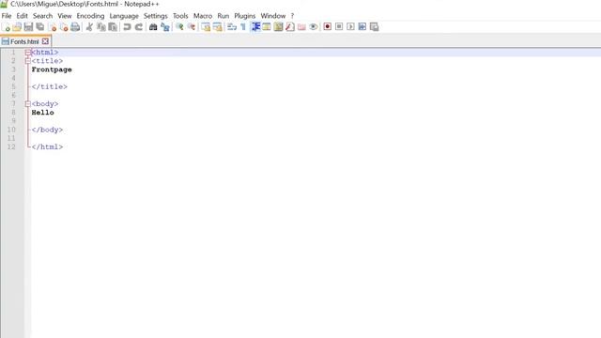Click the </body> closing tag
The image size is (601, 338).
(x=47, y=130)
